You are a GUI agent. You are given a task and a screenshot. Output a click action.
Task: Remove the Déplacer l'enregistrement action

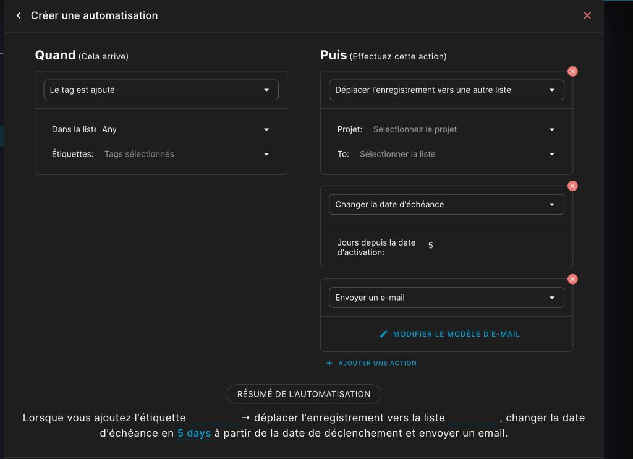(572, 72)
